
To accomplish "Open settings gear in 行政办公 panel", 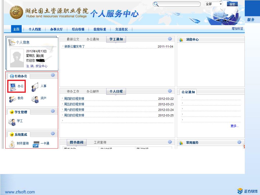I will [x=53, y=75].
